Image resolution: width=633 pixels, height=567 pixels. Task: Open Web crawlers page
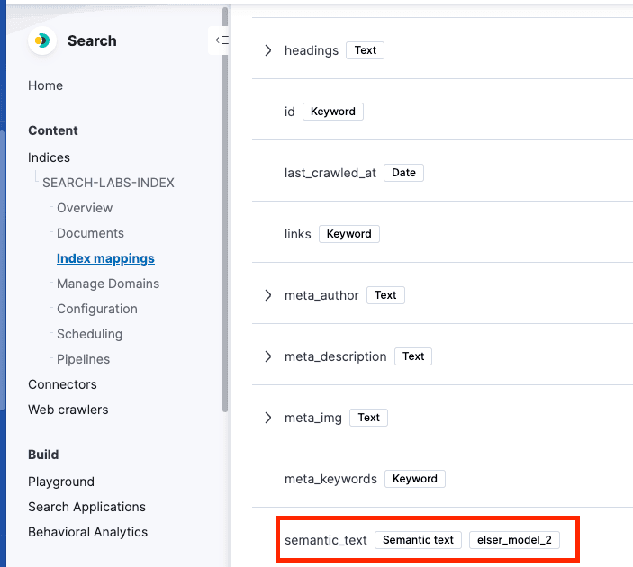(x=68, y=409)
